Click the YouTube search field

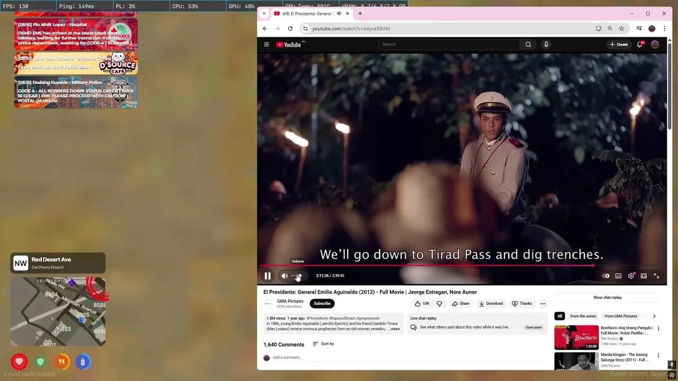pos(449,44)
